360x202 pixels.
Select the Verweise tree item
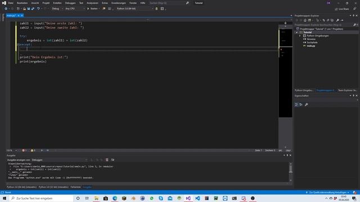tap(311, 39)
